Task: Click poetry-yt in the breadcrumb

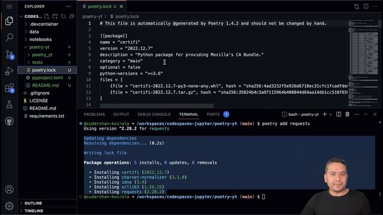Action: (92, 16)
